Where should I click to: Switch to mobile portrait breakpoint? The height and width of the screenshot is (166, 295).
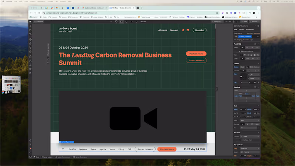(136, 22)
